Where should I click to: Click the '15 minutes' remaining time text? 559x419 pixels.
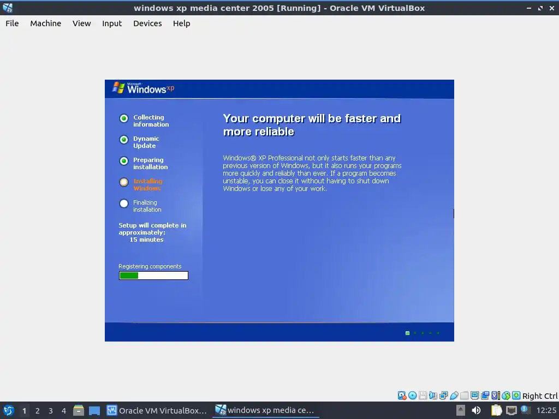pyautogui.click(x=146, y=240)
